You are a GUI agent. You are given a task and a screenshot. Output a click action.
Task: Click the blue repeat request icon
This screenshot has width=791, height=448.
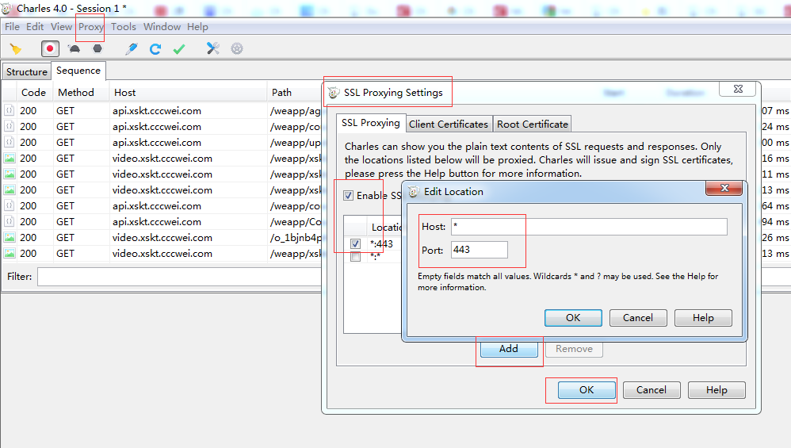pos(155,49)
